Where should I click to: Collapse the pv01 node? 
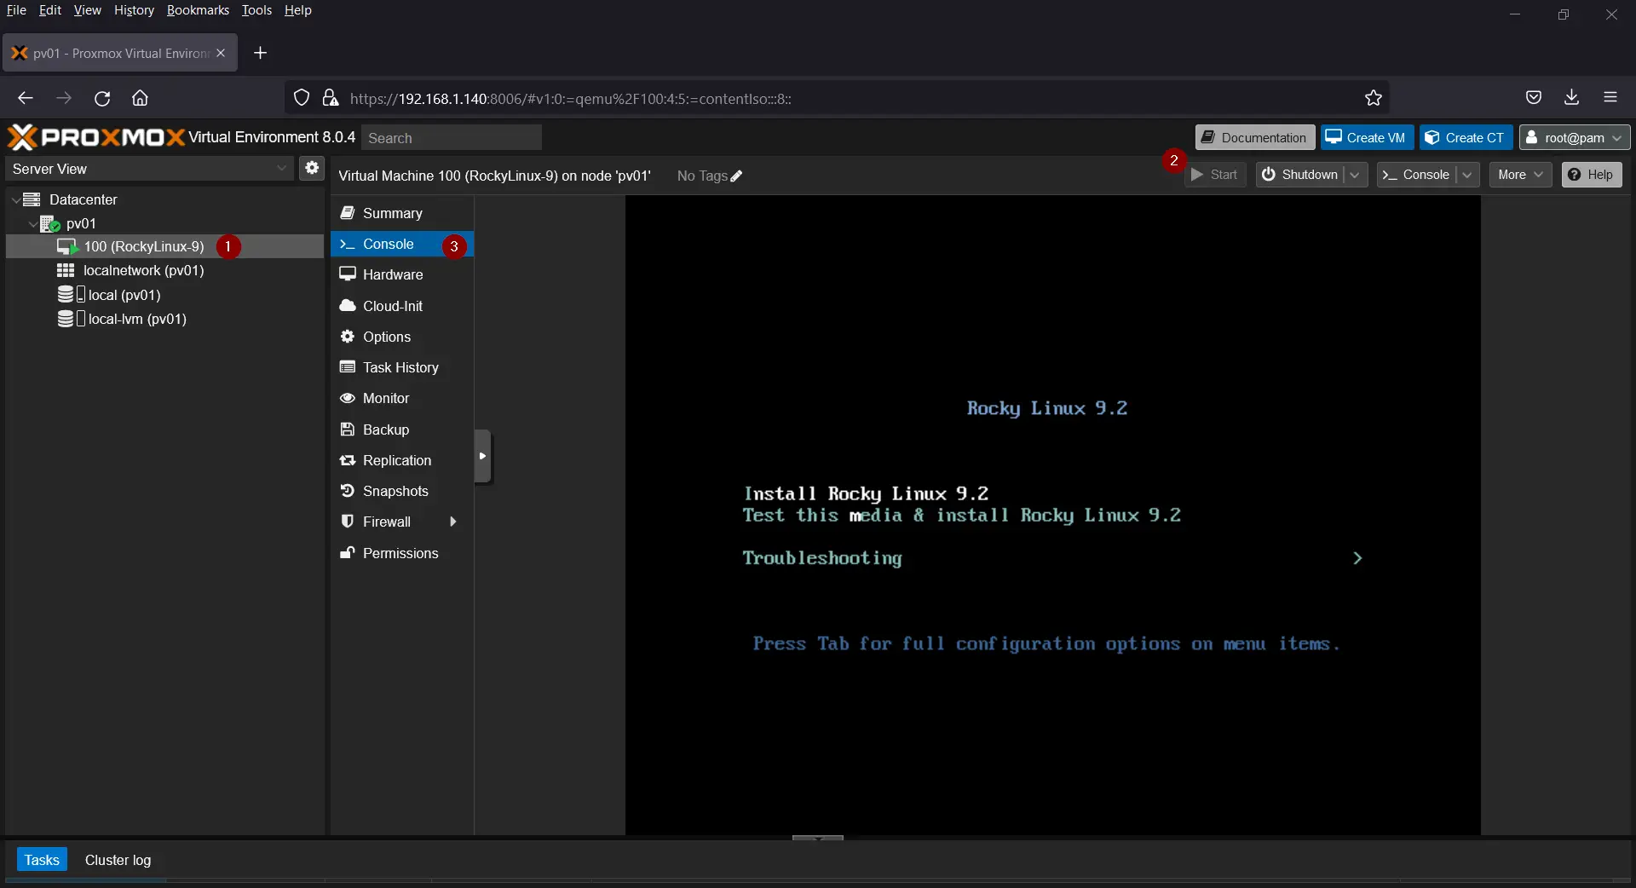coord(32,223)
